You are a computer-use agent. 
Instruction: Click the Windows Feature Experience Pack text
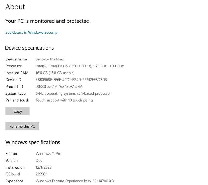pyautogui.click(x=74, y=181)
